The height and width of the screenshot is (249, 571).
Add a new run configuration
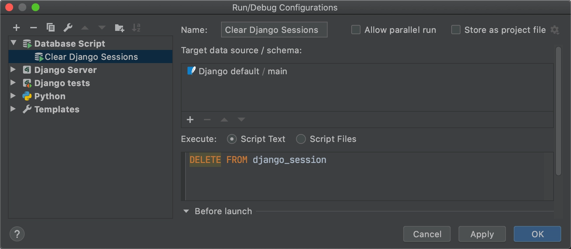16,28
